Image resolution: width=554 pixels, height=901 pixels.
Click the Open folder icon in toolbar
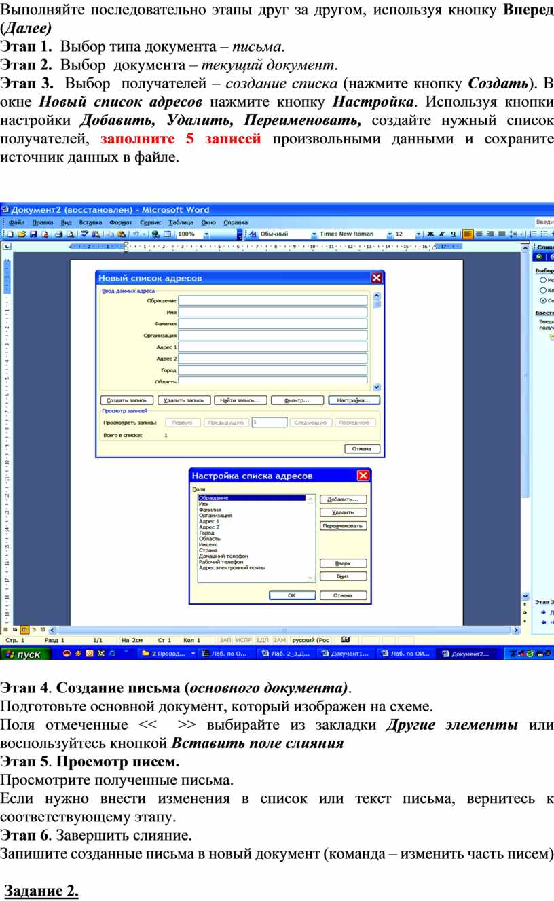click(x=22, y=234)
